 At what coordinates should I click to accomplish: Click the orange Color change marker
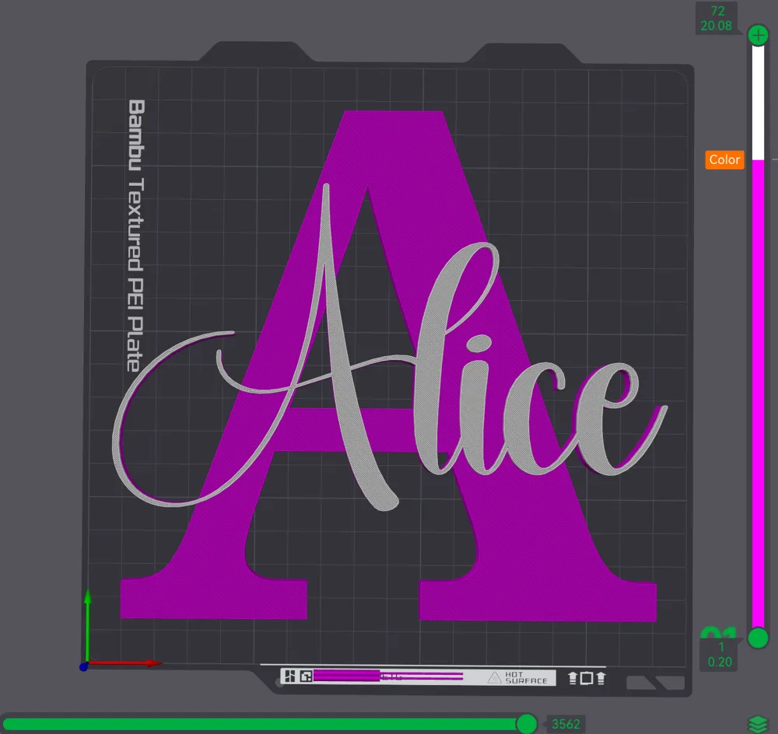click(x=724, y=159)
